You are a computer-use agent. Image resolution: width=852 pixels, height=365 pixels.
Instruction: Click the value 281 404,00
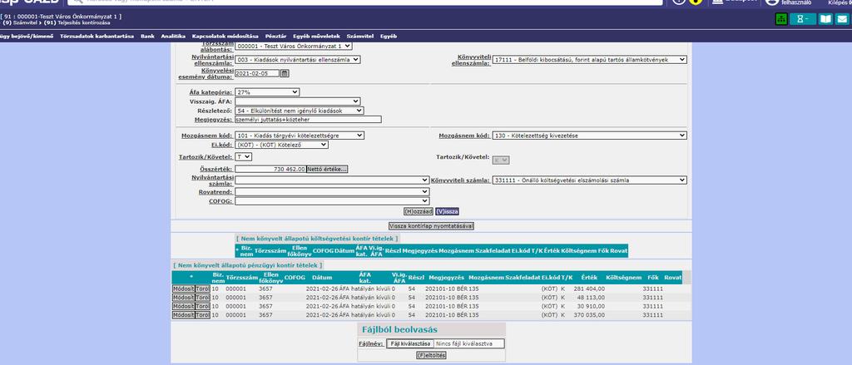(589, 289)
